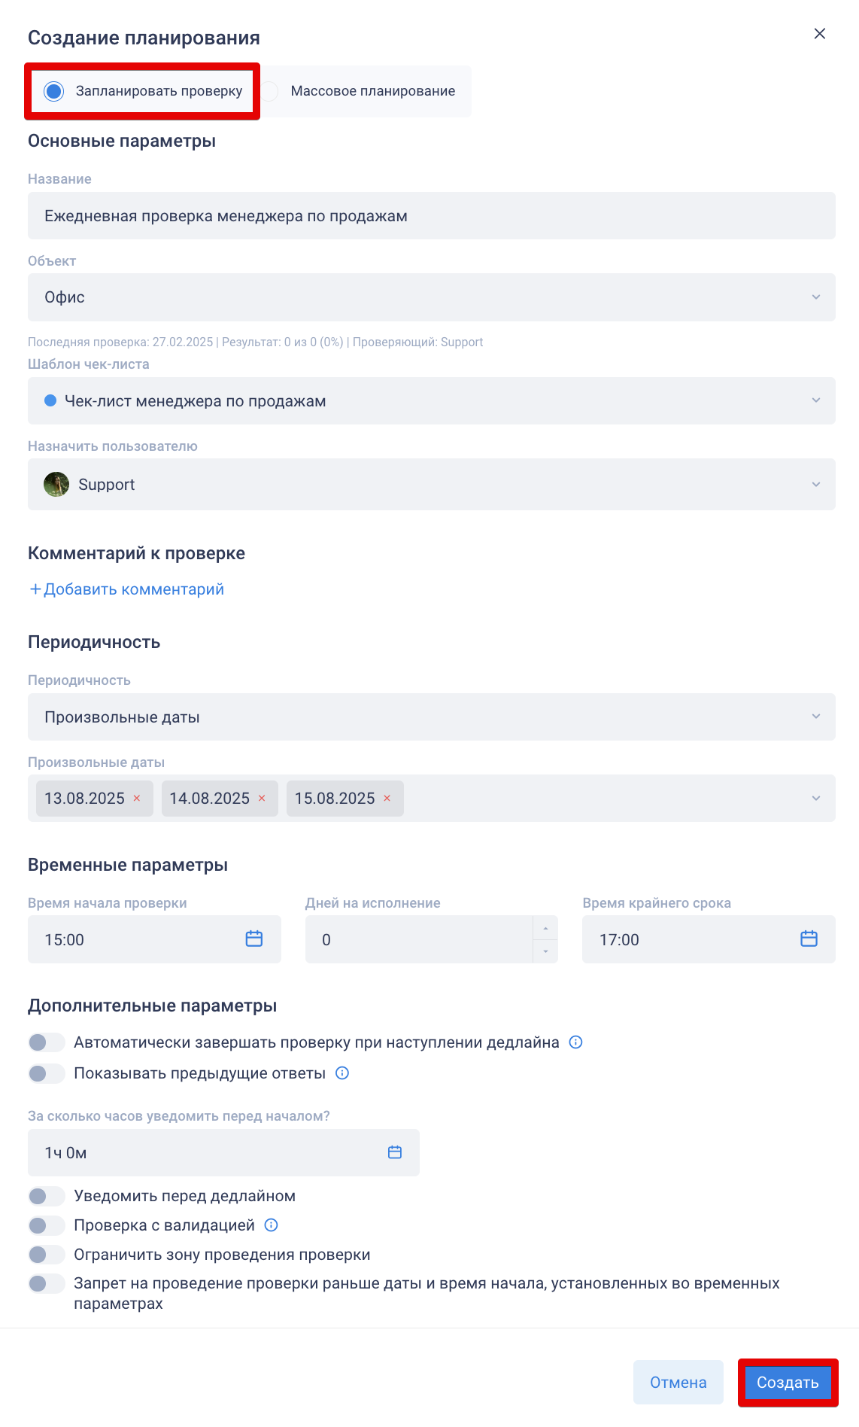Remove date 14.08.2025 with its x icon

click(x=262, y=799)
